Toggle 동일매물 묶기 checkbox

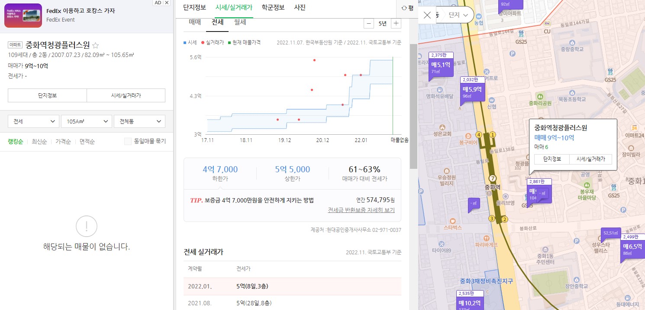(x=128, y=141)
